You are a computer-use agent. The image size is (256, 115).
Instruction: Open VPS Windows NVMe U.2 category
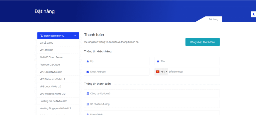[52, 94]
